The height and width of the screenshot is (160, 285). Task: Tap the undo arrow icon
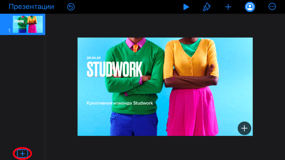[71, 7]
